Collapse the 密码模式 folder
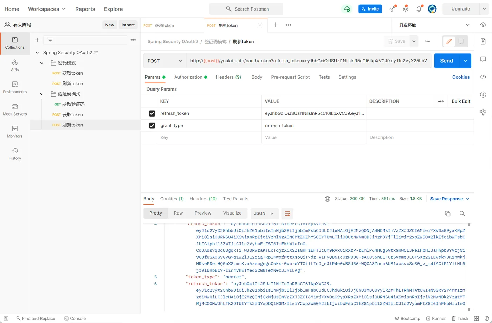Screen dimensions: 492x323 [42, 63]
